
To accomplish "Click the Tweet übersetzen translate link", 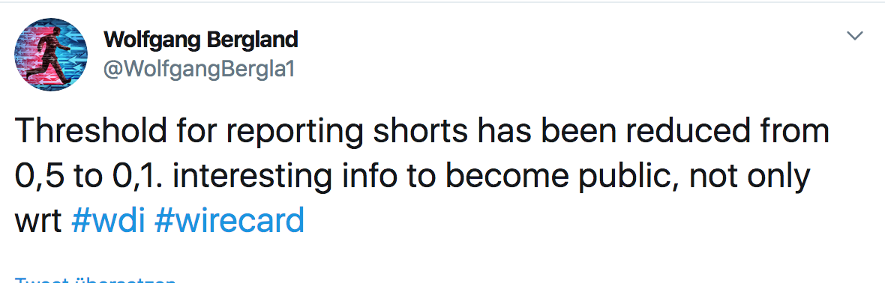I will coord(94,279).
